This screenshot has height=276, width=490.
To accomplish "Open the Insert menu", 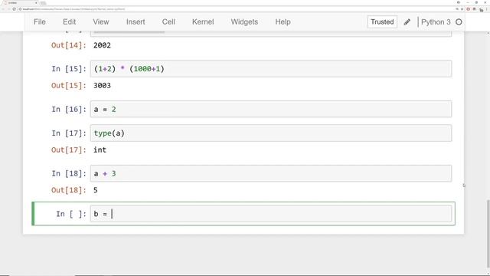I will point(136,22).
